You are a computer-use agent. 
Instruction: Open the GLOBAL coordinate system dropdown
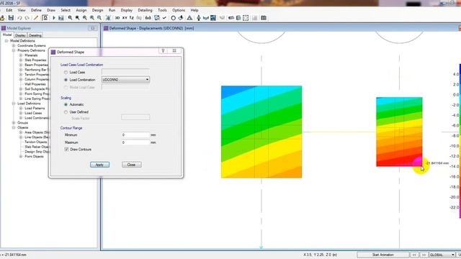(x=442, y=255)
